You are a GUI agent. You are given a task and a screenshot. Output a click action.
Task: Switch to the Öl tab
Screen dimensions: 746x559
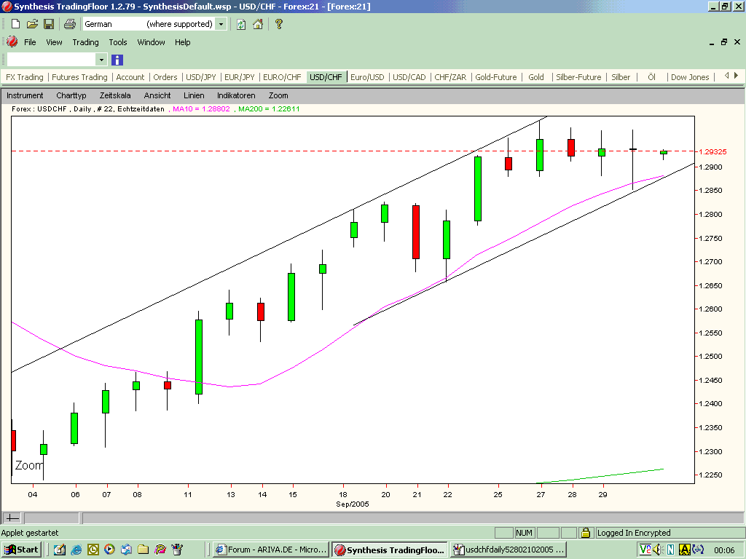click(651, 77)
